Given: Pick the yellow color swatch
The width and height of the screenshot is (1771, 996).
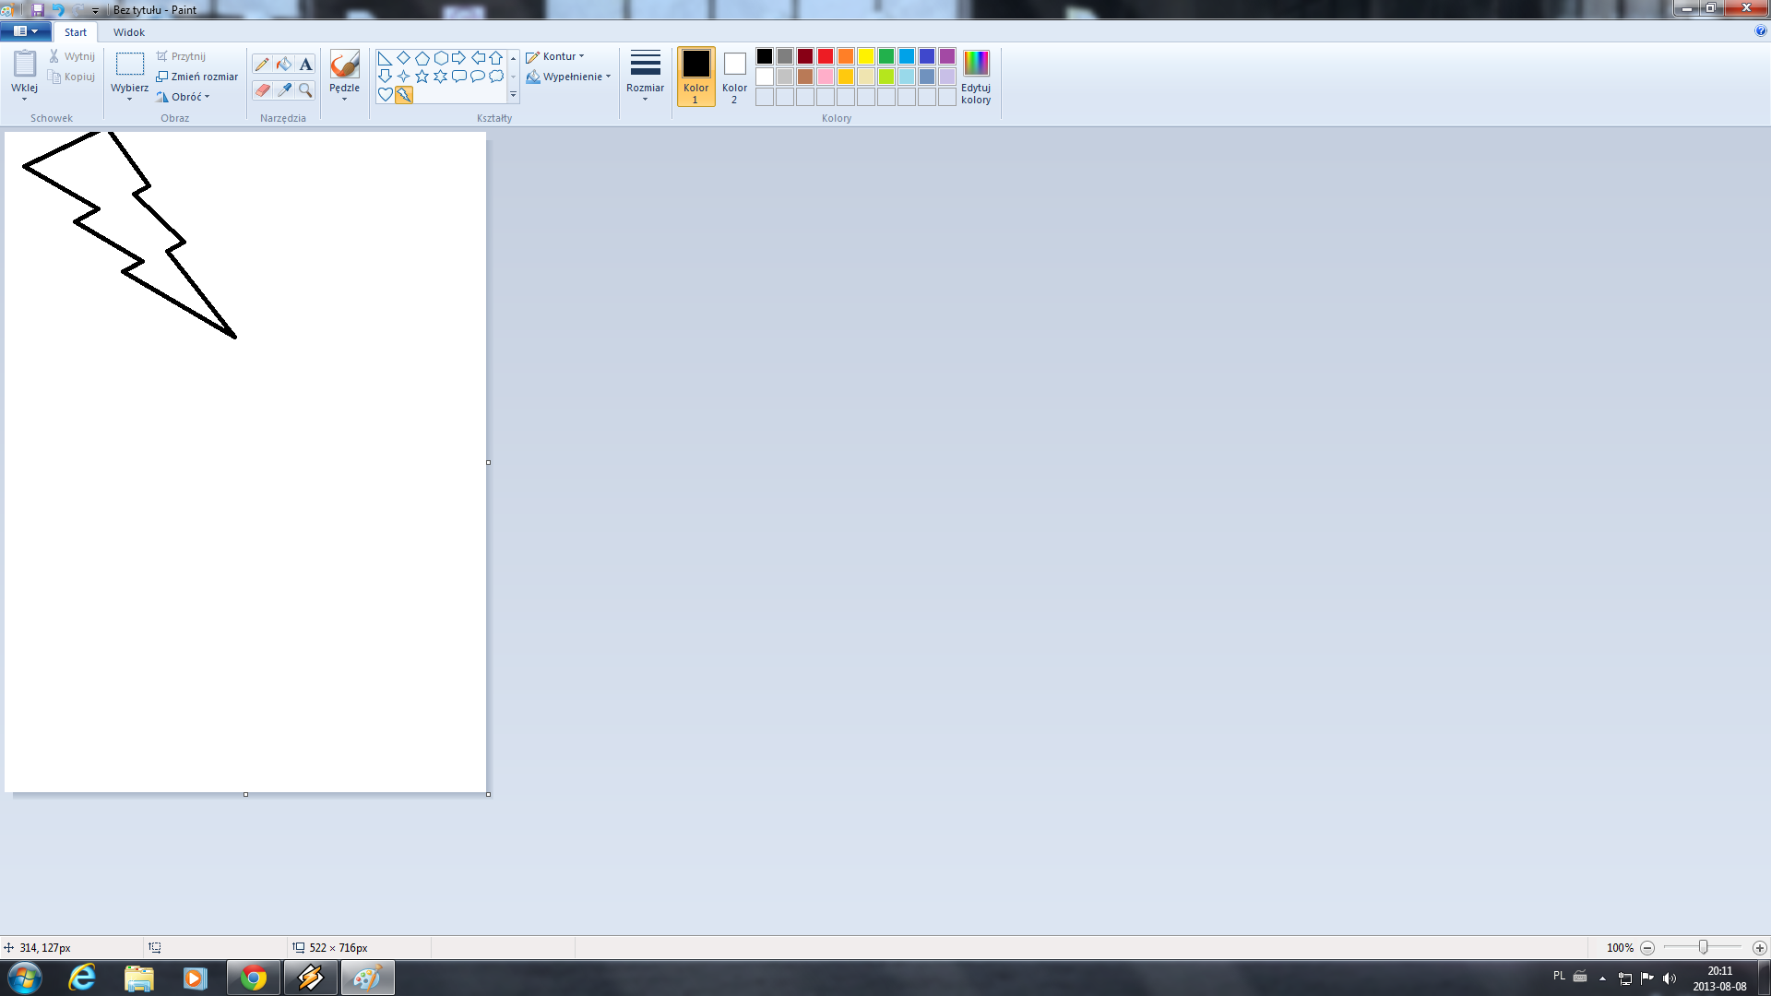Looking at the screenshot, I should tap(866, 56).
